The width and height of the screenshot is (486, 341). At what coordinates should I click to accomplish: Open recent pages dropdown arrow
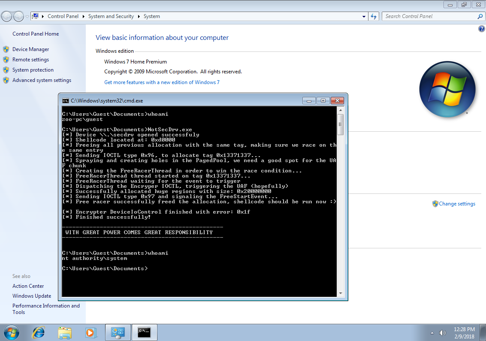pos(27,16)
